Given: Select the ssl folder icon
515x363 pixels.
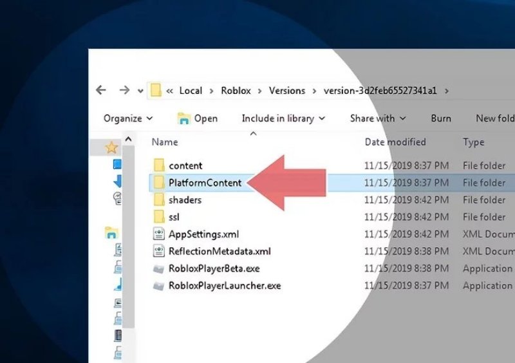Looking at the screenshot, I should coord(159,216).
